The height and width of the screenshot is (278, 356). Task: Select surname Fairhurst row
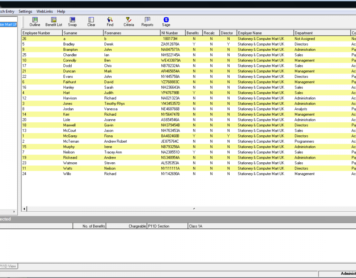click(x=70, y=82)
